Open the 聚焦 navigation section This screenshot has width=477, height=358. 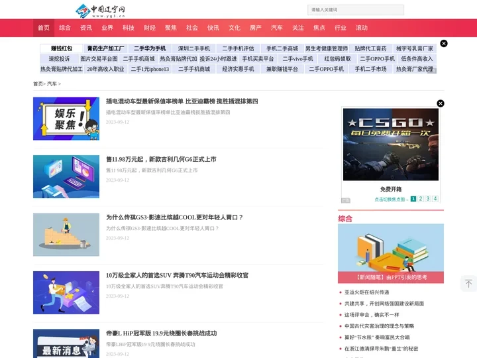(x=171, y=28)
